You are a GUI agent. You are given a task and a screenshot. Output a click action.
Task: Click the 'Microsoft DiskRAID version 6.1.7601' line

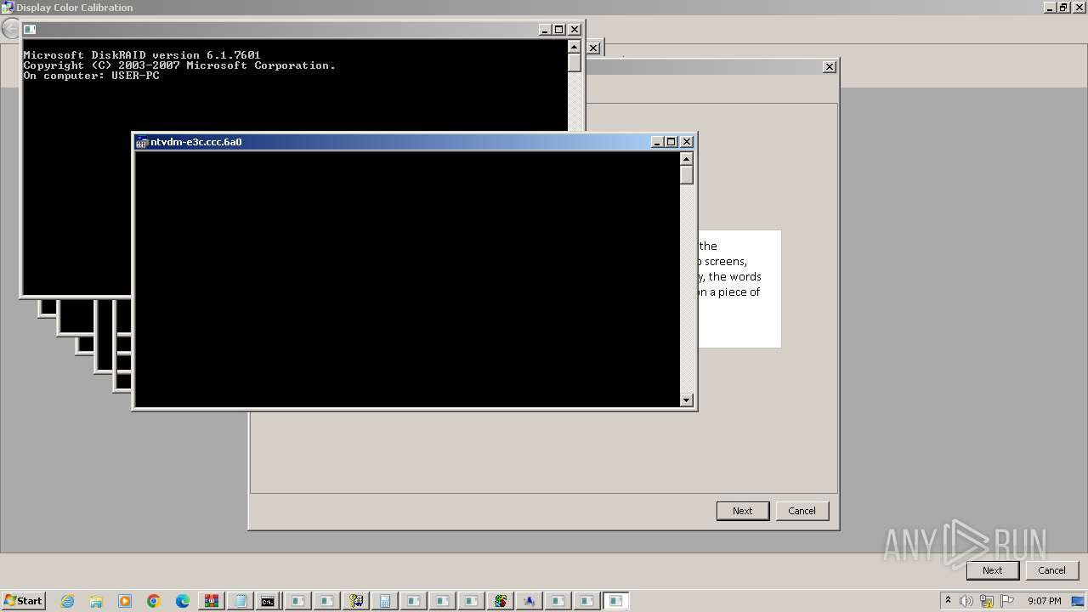point(142,55)
